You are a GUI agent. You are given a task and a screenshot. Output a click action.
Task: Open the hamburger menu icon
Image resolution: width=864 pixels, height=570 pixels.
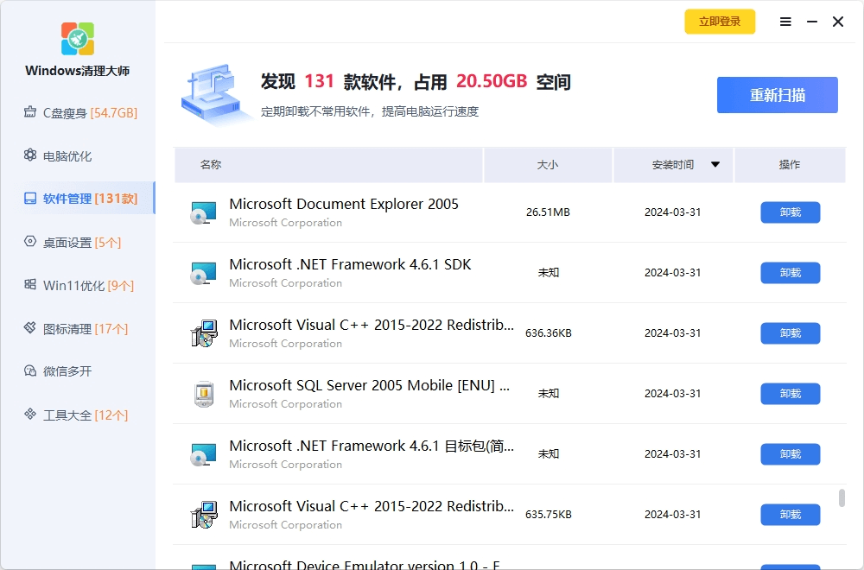click(x=785, y=22)
